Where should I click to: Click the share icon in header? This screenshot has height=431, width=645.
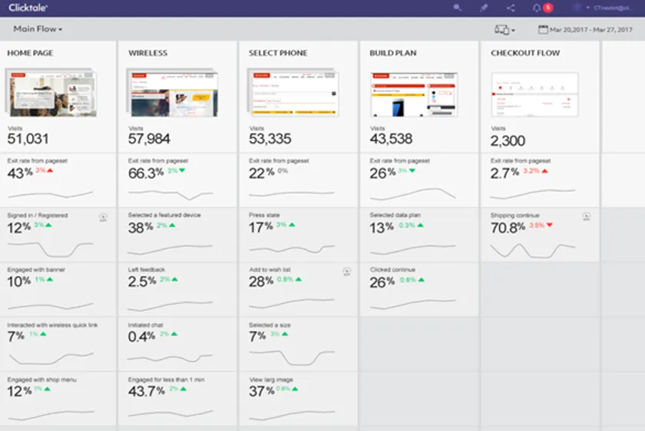[x=511, y=8]
